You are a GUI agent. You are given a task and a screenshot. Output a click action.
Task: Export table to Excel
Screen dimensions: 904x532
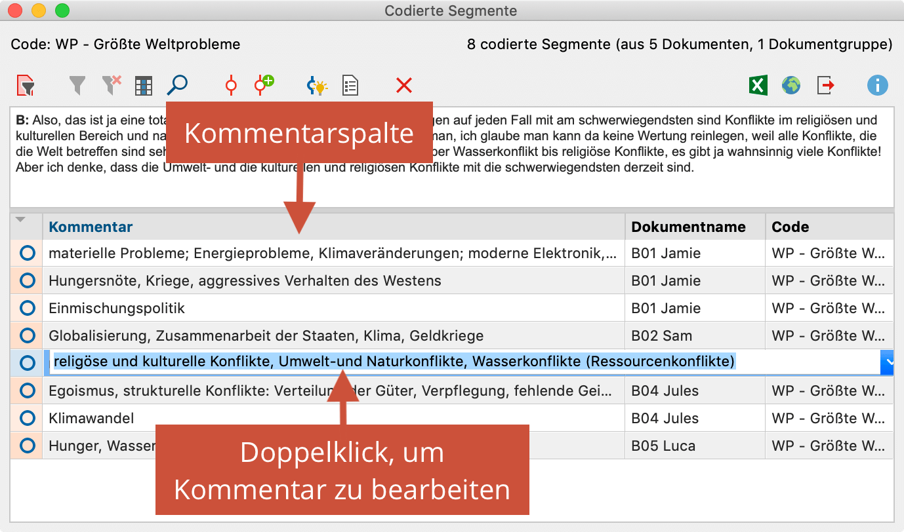click(x=758, y=85)
